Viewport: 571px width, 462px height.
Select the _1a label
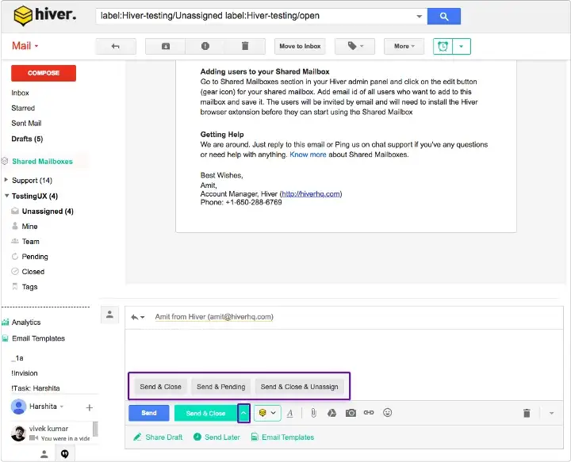(17, 358)
